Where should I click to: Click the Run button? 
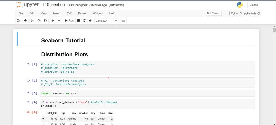[x=69, y=21]
